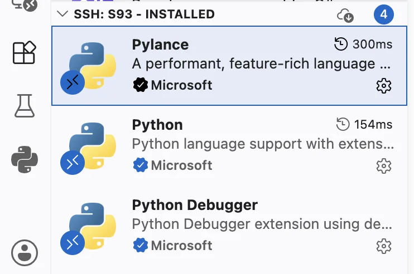This screenshot has width=414, height=274.
Task: Open the Python Debugger manage gear
Action: pos(384,246)
